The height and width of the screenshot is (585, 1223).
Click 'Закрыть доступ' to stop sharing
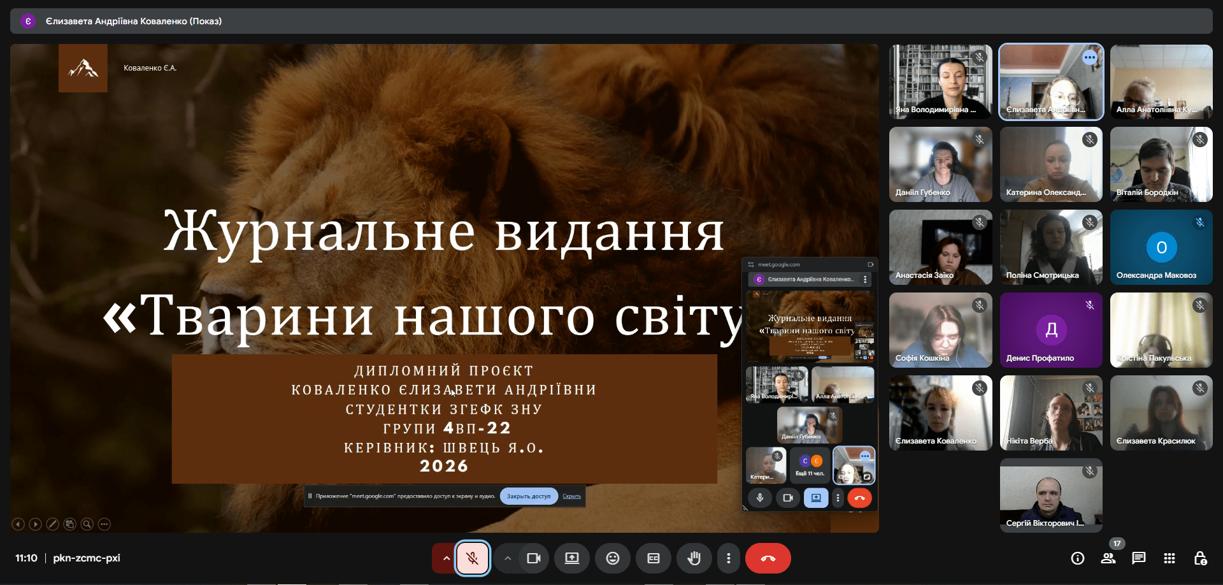(528, 496)
